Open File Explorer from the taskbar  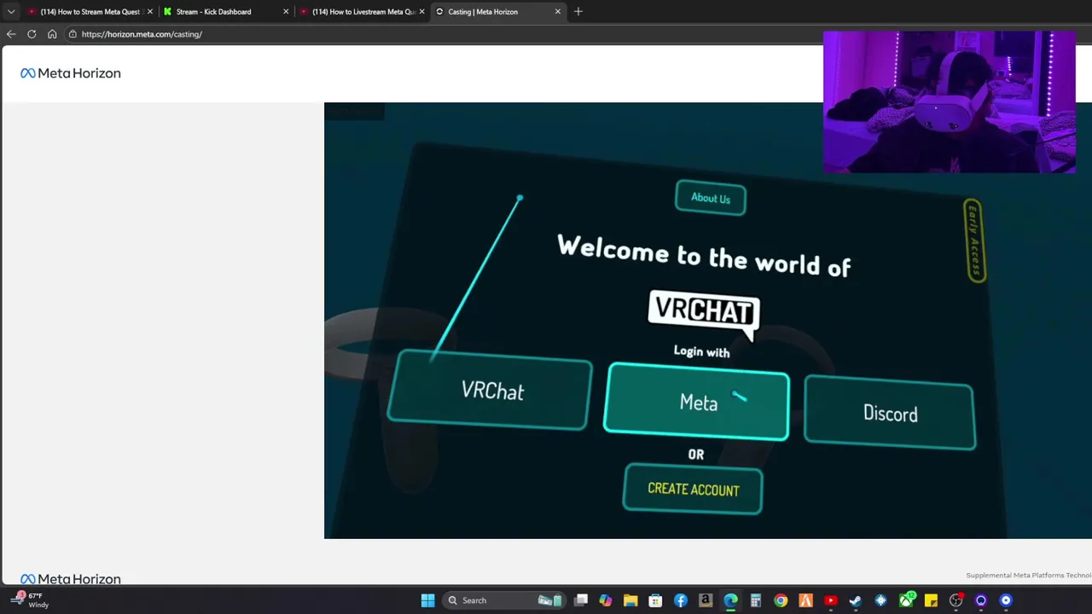point(630,600)
